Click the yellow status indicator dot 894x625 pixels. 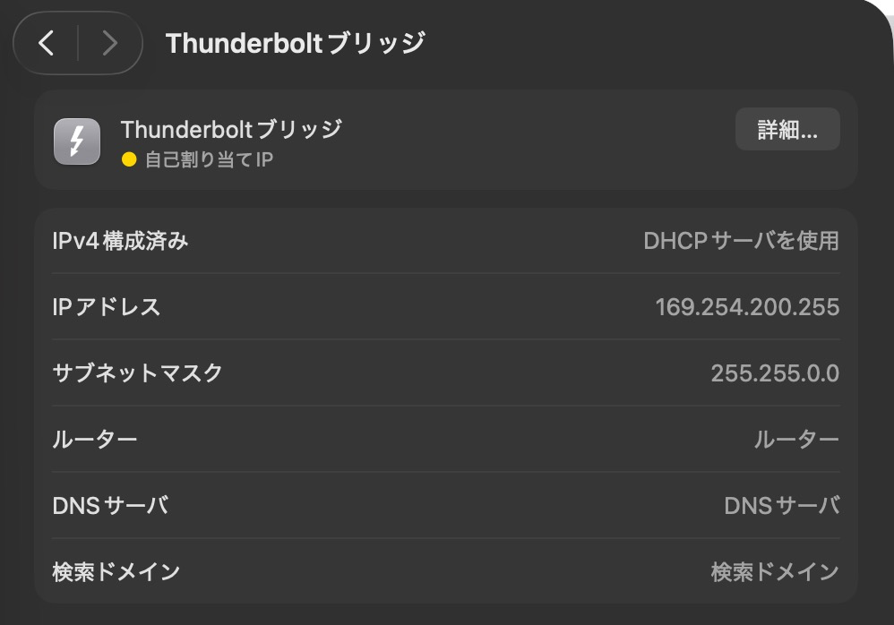point(129,161)
